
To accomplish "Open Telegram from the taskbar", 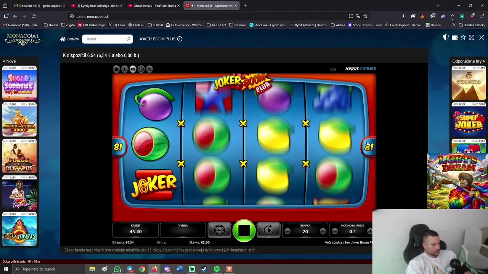I will tap(130, 269).
